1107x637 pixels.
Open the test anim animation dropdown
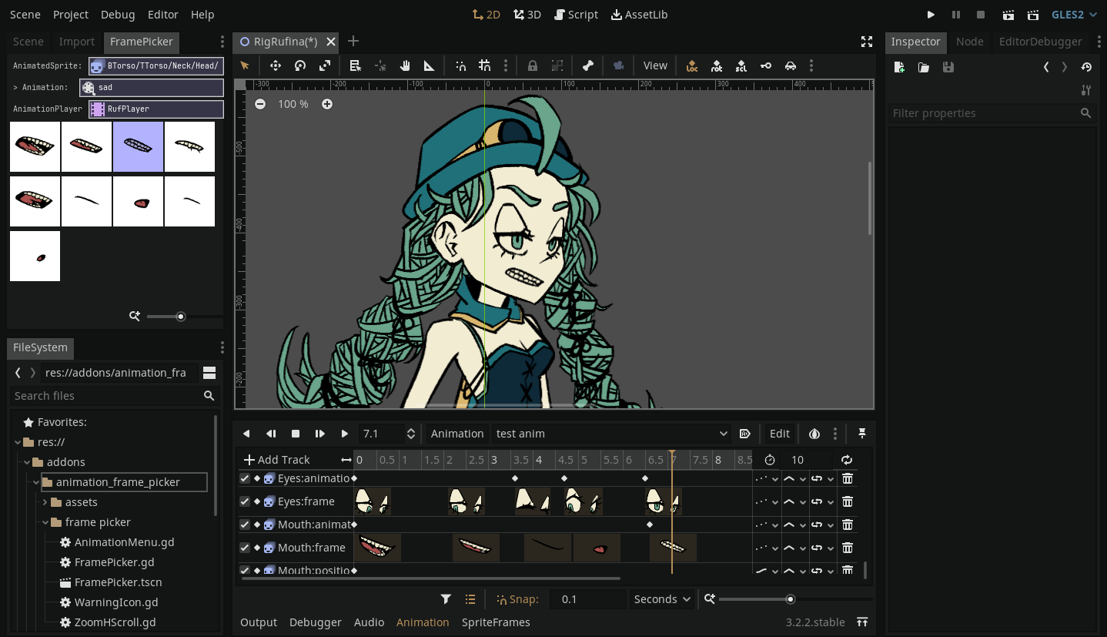(612, 434)
